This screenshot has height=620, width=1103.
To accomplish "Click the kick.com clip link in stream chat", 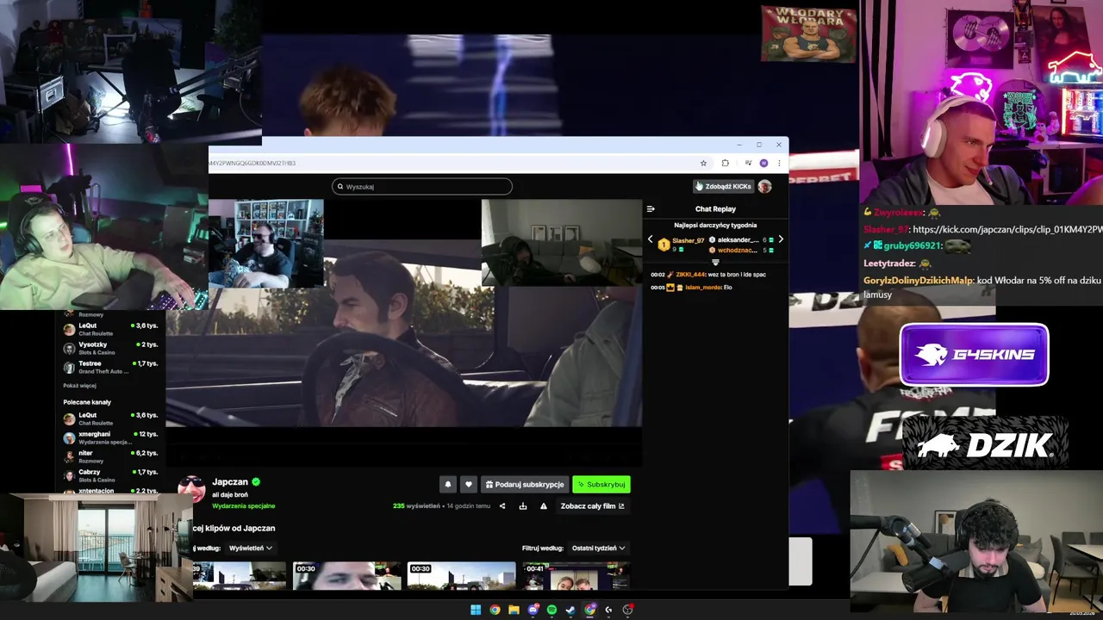I will (1007, 230).
